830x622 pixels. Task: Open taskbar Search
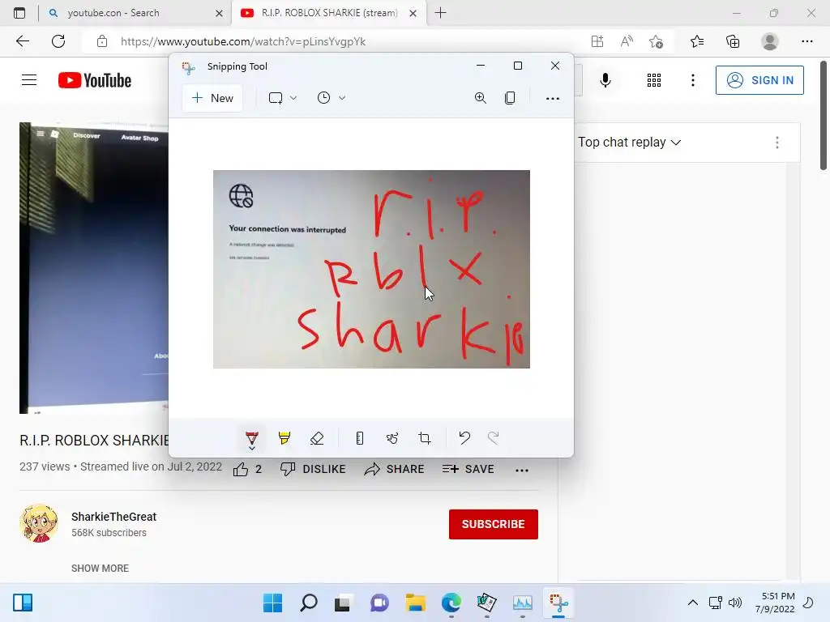[x=309, y=603]
